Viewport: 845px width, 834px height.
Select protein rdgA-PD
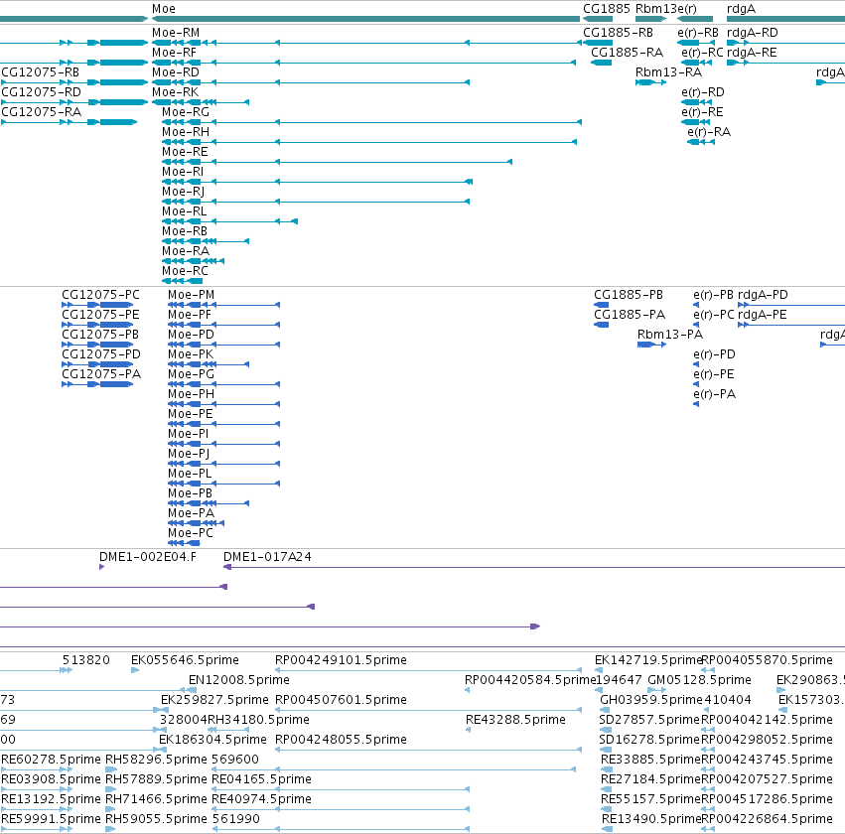(x=763, y=295)
